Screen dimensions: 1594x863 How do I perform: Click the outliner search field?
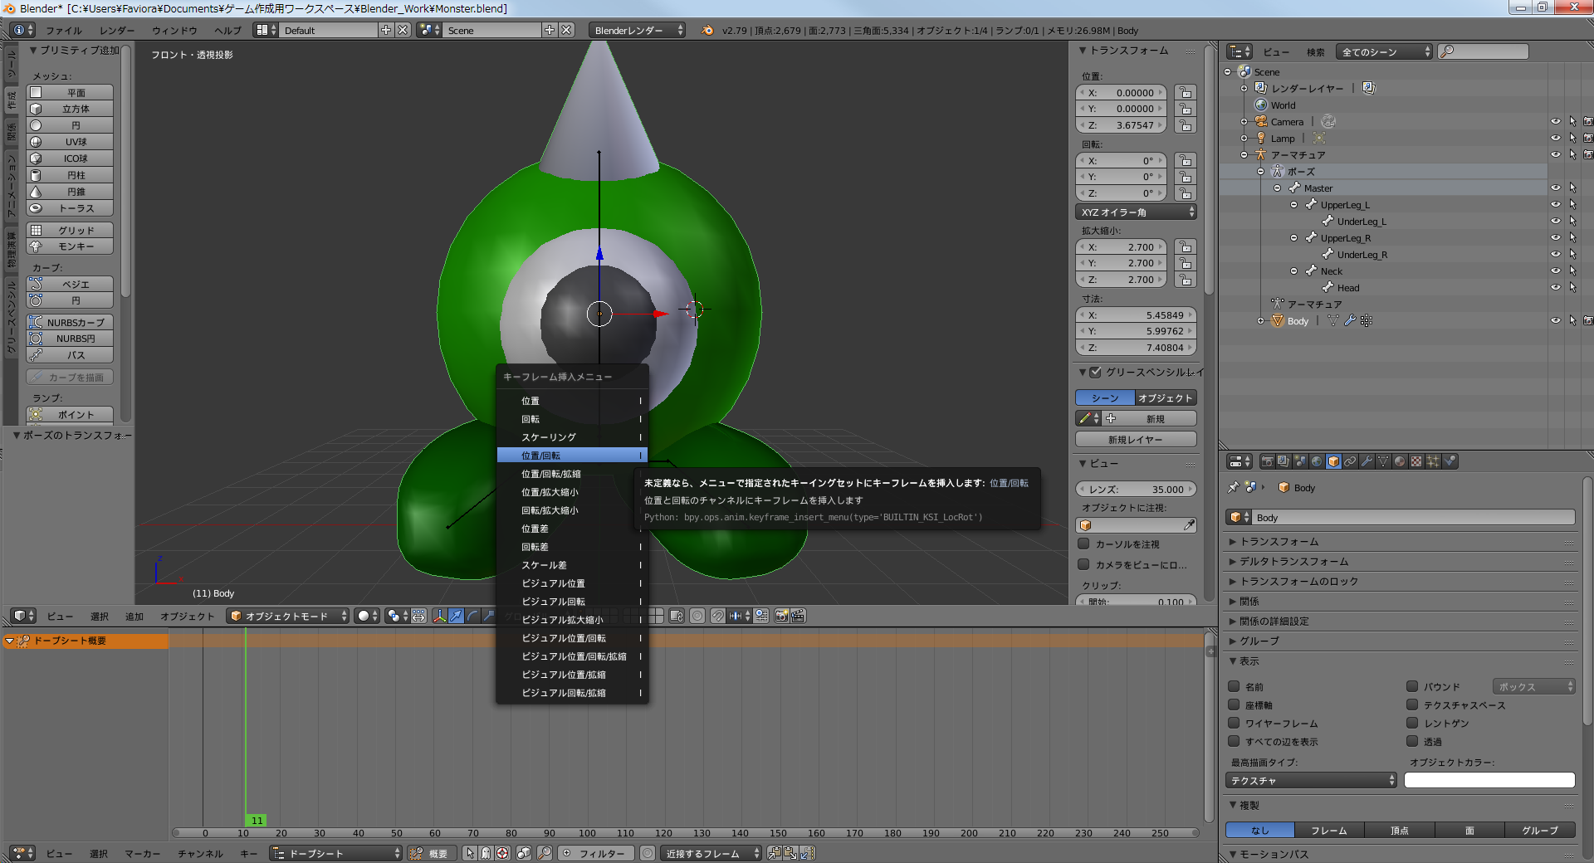click(x=1483, y=51)
